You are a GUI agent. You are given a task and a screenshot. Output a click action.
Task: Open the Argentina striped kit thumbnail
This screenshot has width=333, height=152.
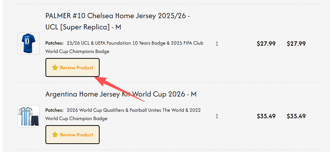click(28, 116)
